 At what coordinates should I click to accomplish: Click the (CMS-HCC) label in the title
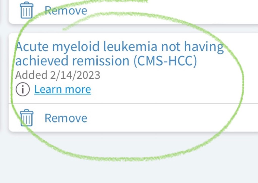coord(165,61)
